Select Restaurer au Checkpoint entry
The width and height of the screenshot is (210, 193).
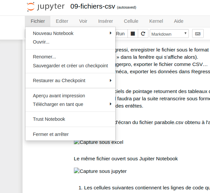pos(70,80)
